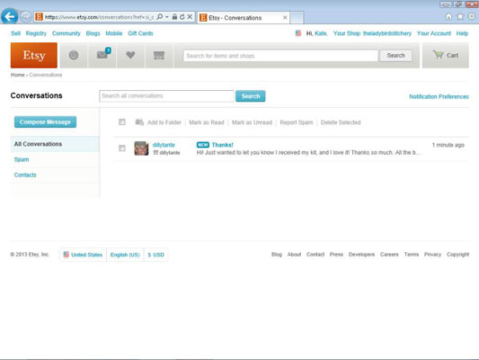
Task: Click Add to Folder text
Action: [x=164, y=122]
